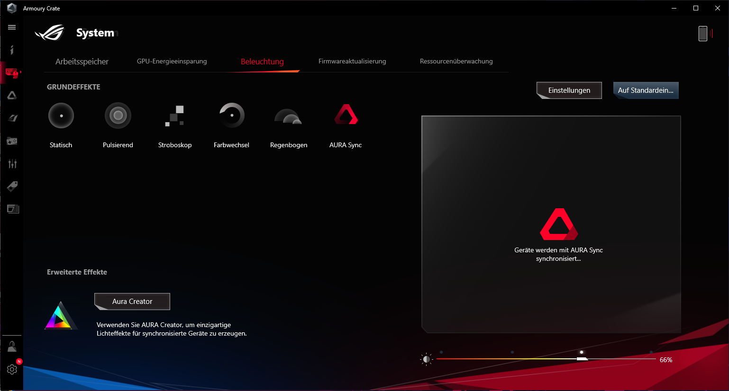Viewport: 729px width, 391px height.
Task: Switch to the Beleuchtung tab
Action: point(262,62)
